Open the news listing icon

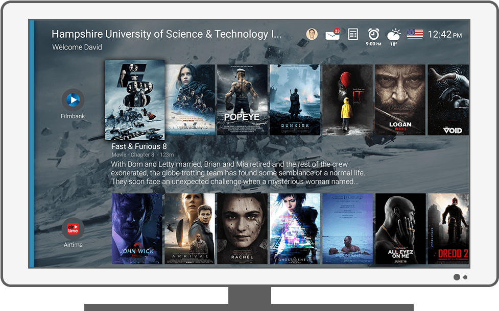pyautogui.click(x=353, y=34)
